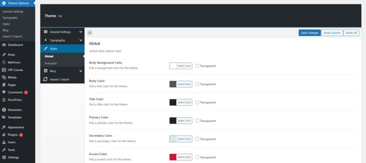This screenshot has height=163, width=366.
Task: Expand the Typography section chevron
Action: (81, 40)
